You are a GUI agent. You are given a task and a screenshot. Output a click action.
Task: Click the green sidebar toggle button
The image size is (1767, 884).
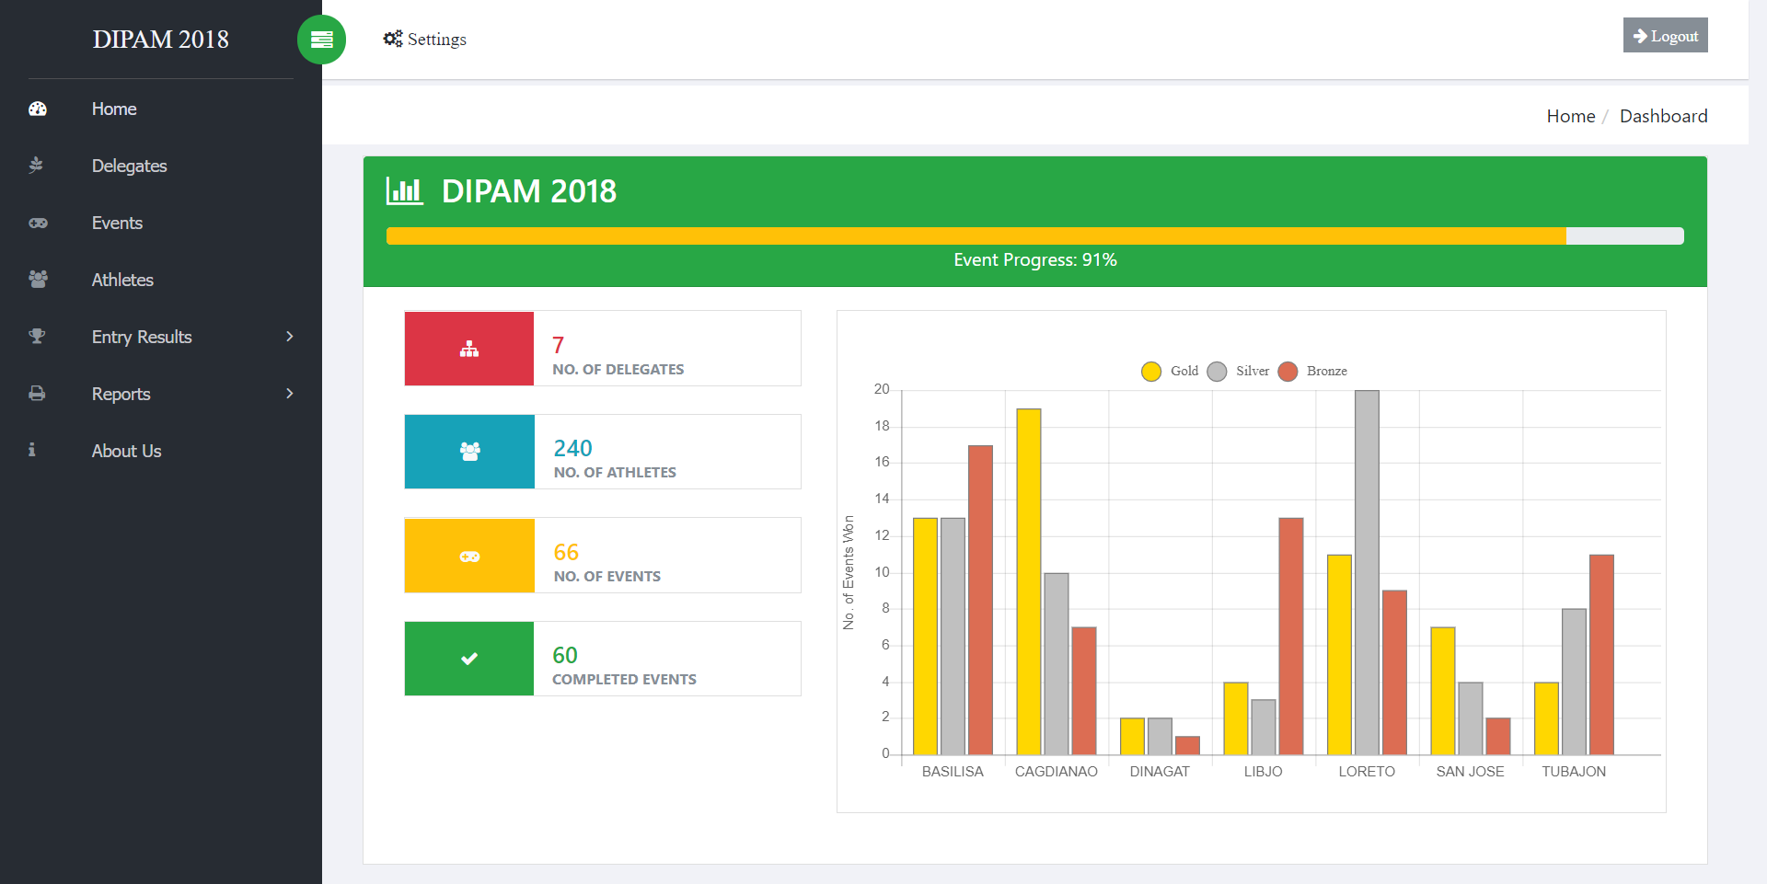(321, 40)
